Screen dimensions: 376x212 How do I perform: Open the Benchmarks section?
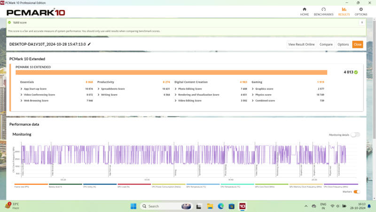click(x=323, y=11)
